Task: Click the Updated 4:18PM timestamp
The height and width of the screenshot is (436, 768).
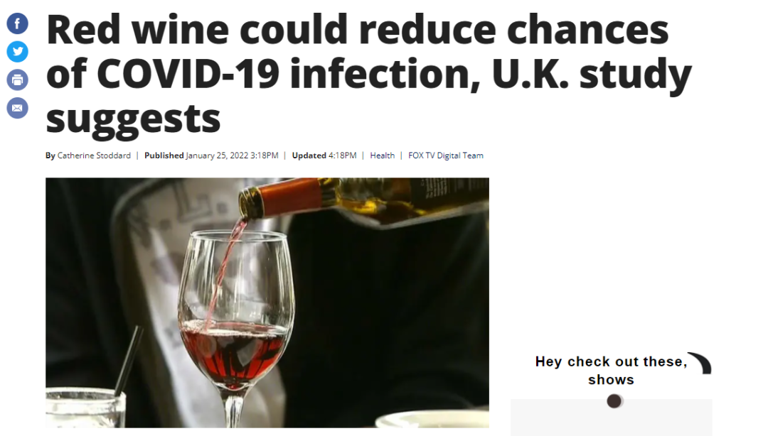Action: pyautogui.click(x=324, y=155)
